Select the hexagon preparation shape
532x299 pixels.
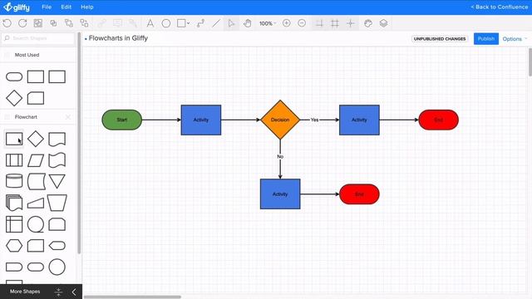coord(14,246)
